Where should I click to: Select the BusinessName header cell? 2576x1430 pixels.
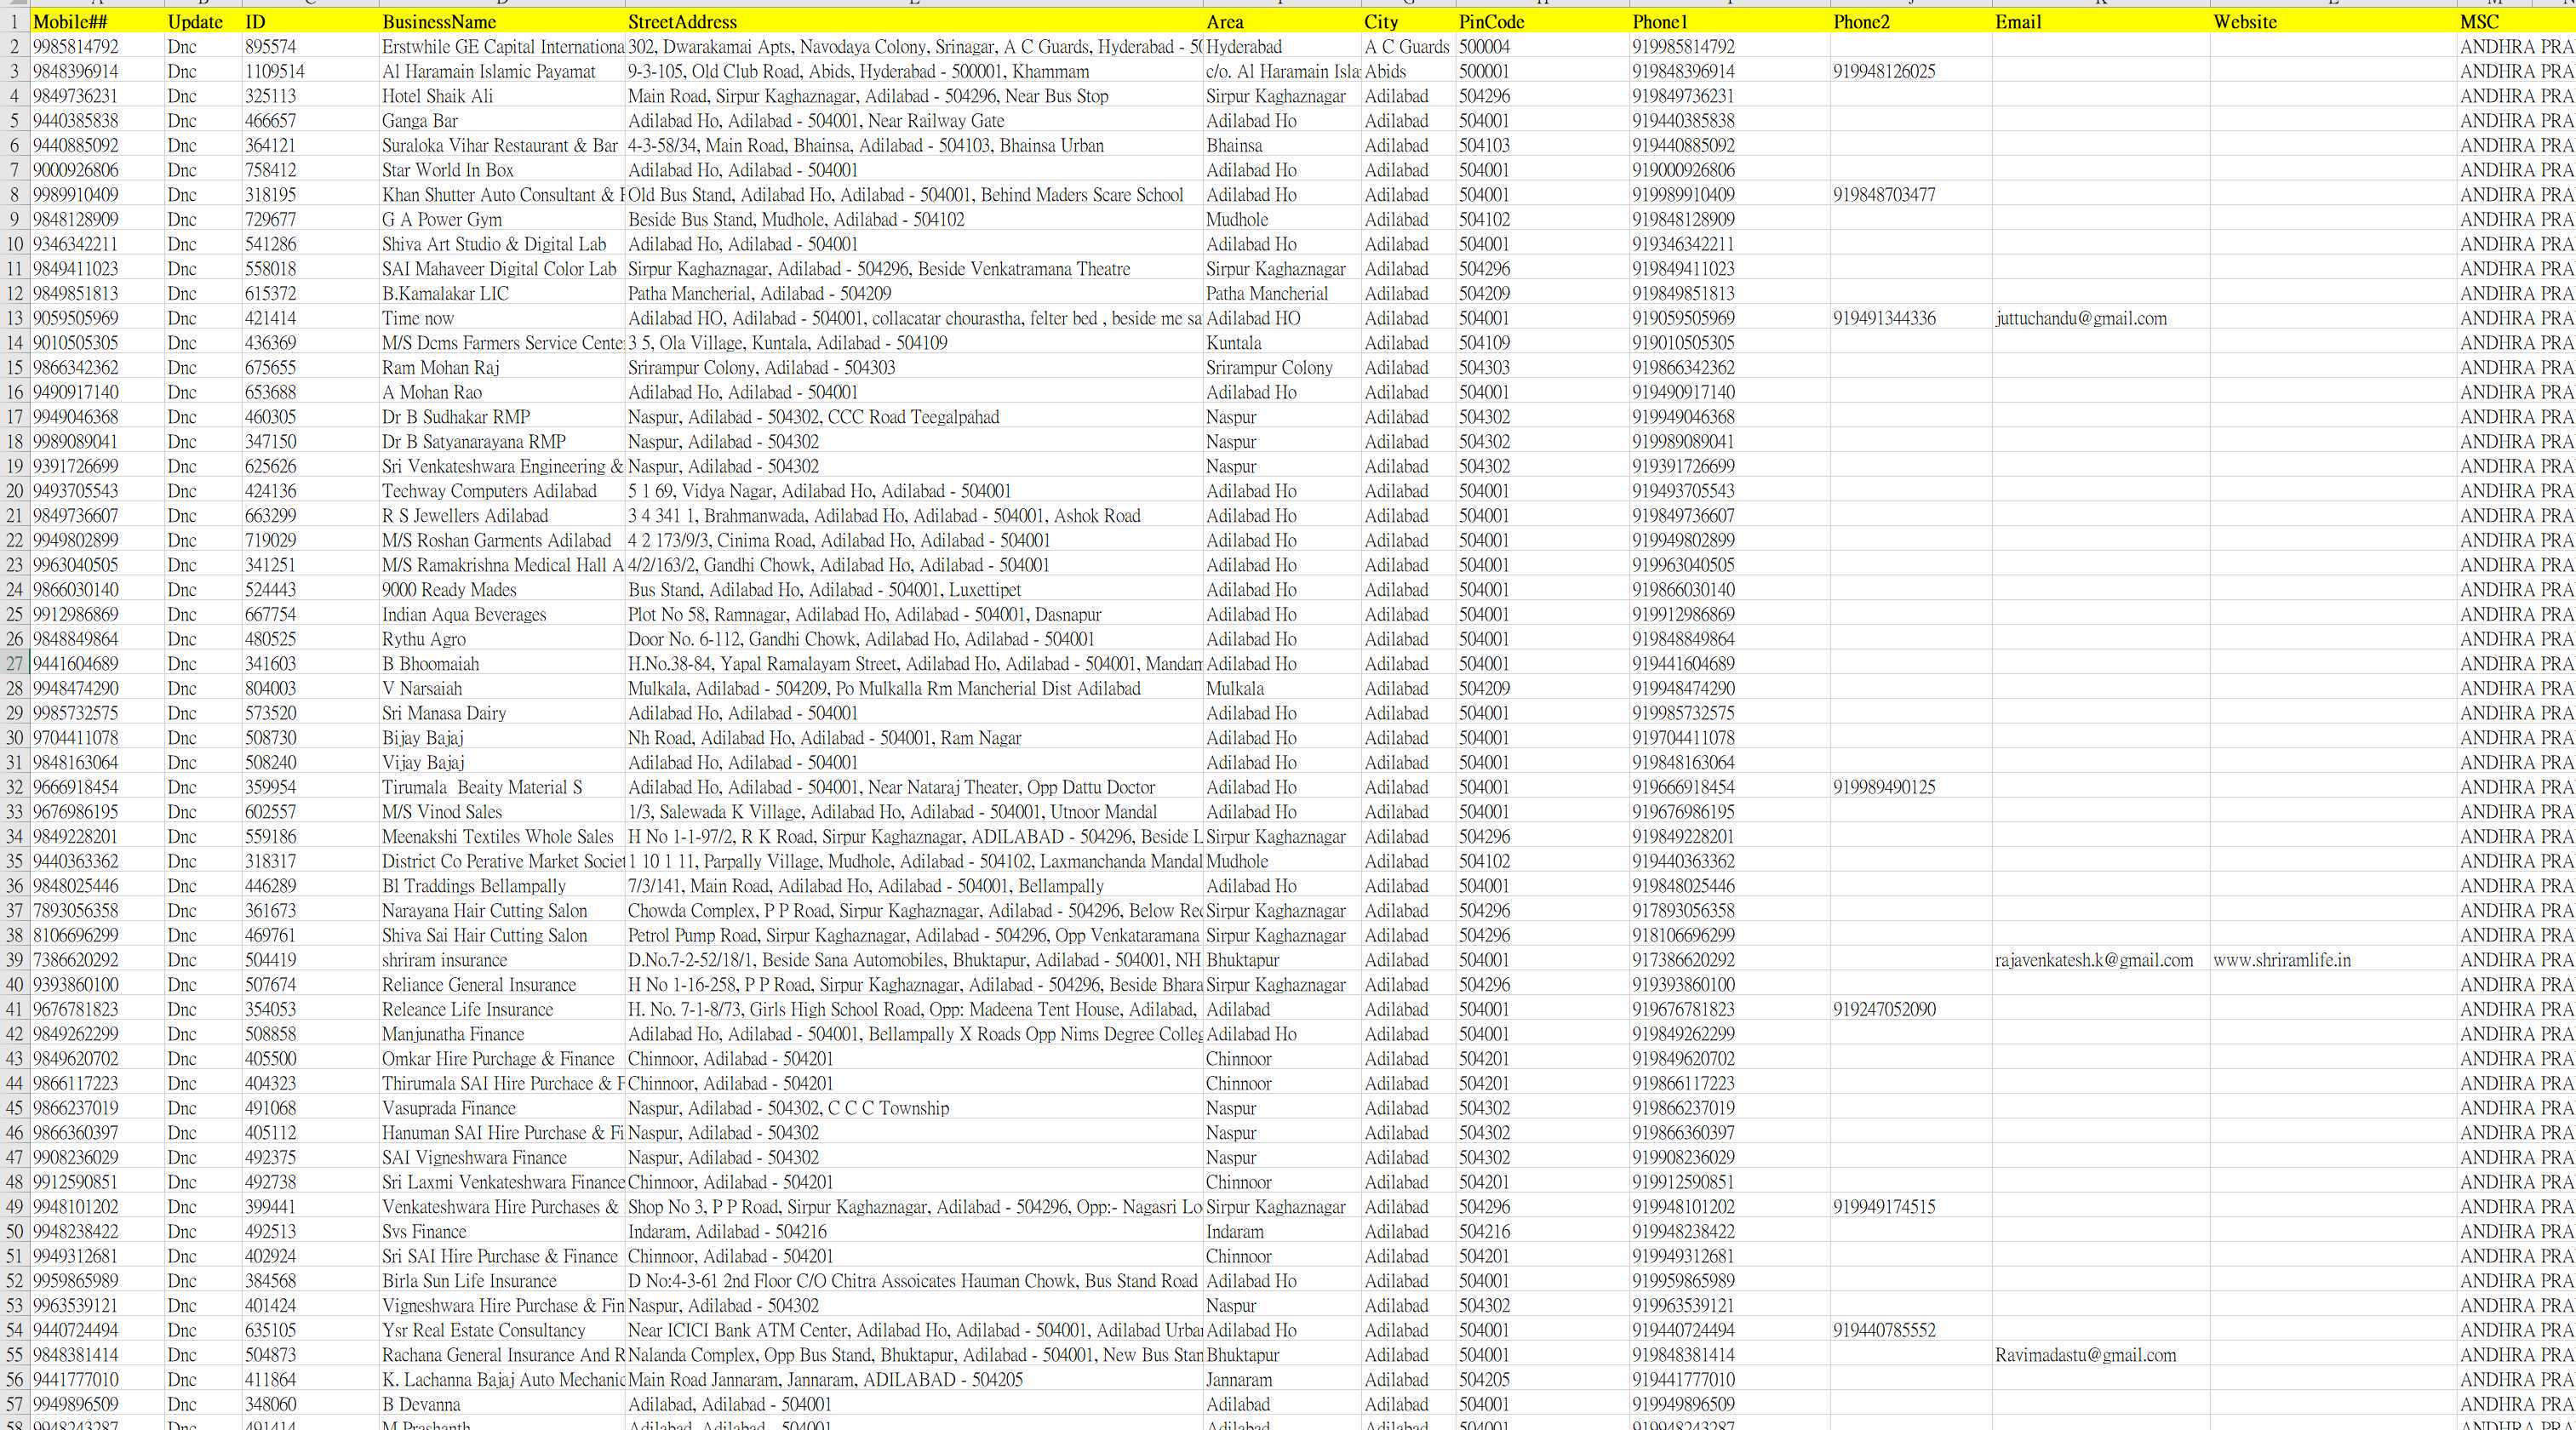(x=502, y=21)
